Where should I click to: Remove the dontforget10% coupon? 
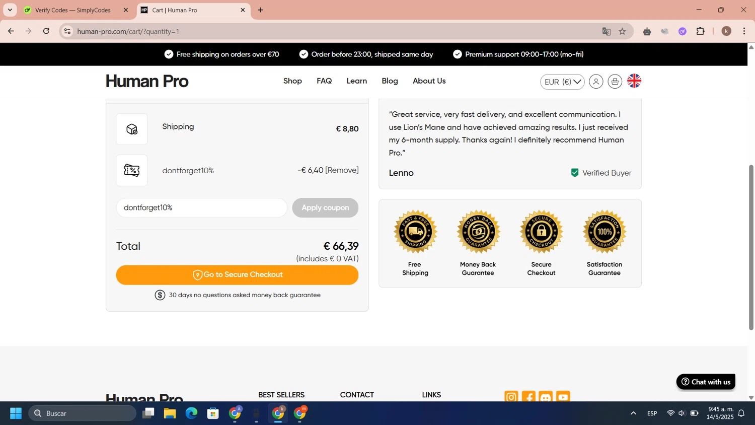coord(342,170)
